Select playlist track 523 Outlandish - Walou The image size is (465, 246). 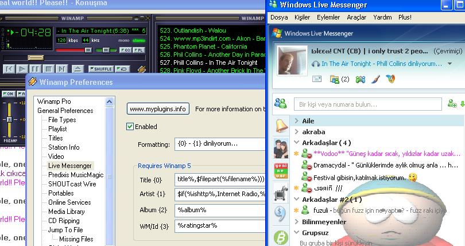coord(193,30)
